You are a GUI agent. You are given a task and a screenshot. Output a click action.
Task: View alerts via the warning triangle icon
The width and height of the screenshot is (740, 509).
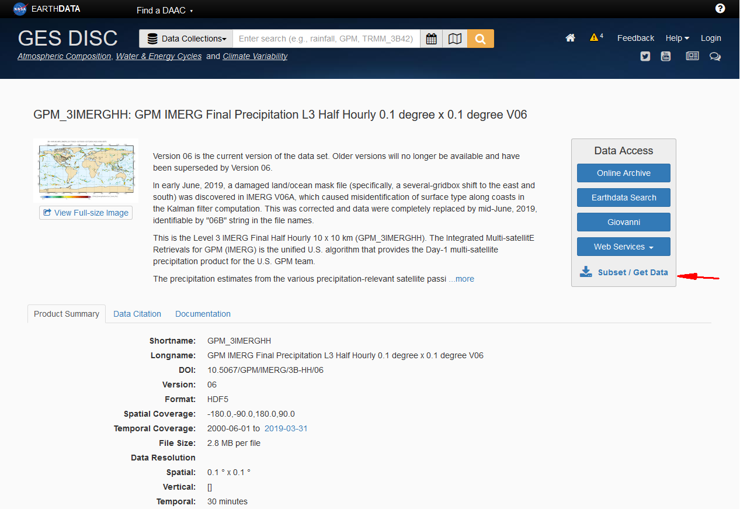click(595, 37)
